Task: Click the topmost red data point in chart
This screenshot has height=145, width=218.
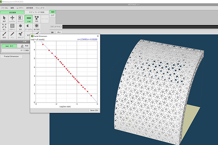Action: coord(43,44)
